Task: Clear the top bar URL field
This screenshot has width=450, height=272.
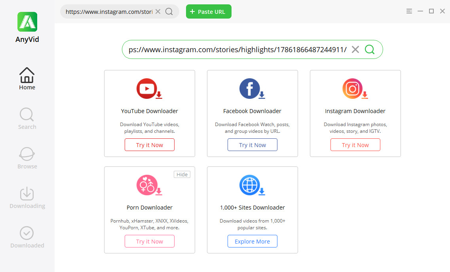Action: (158, 11)
